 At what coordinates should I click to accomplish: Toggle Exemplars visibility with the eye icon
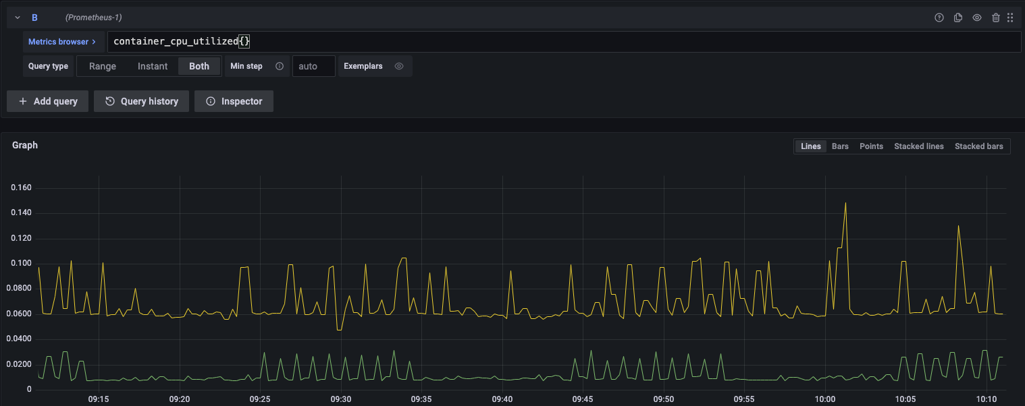point(398,66)
